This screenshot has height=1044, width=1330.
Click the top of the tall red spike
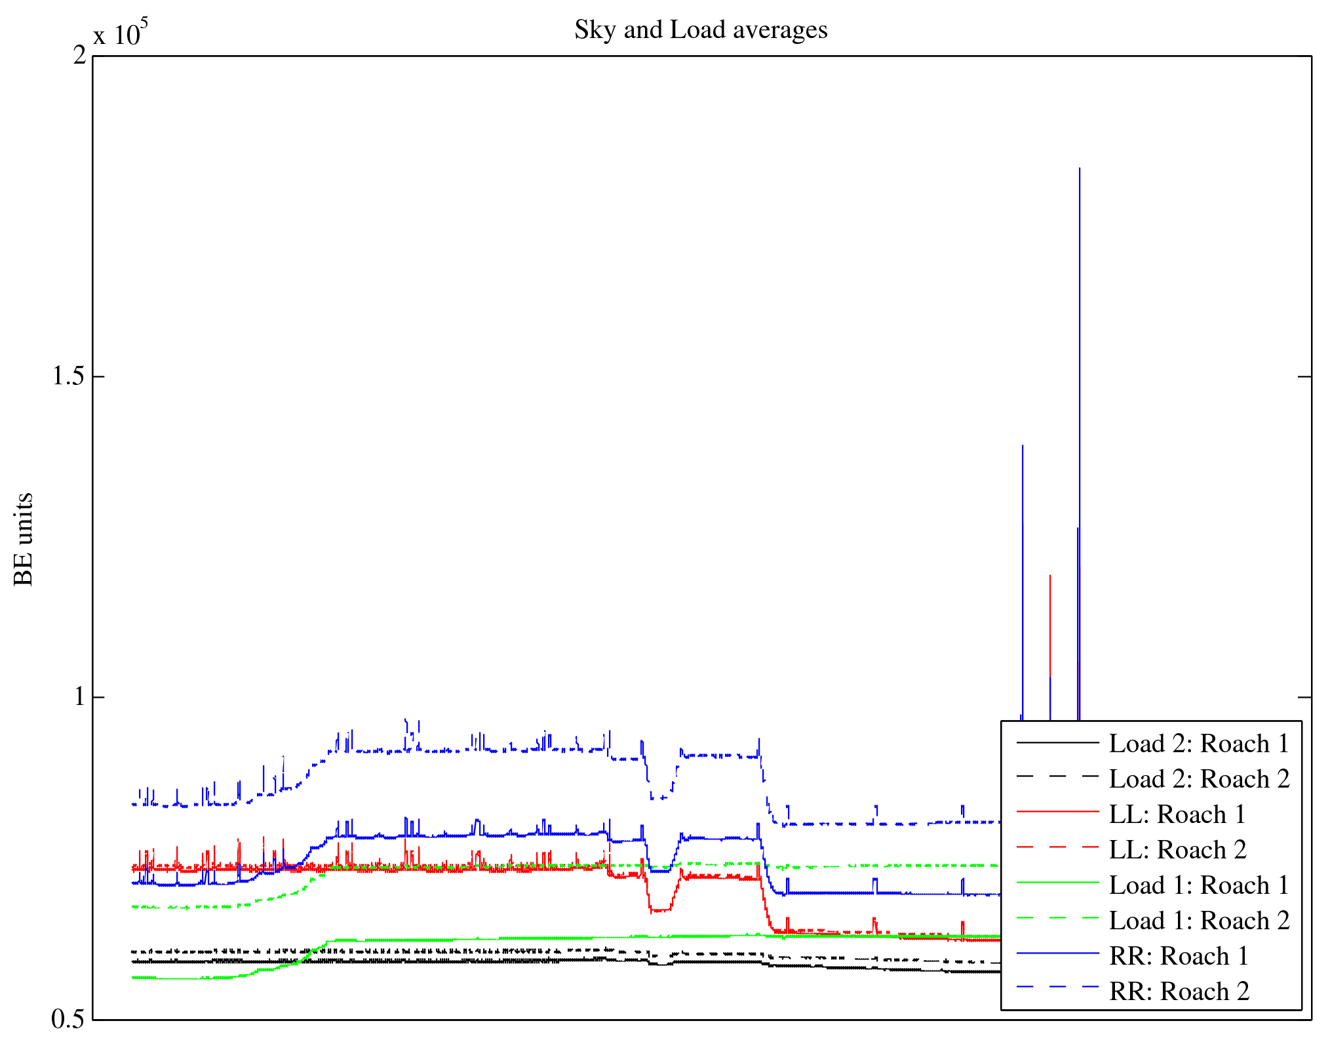[x=1050, y=576]
